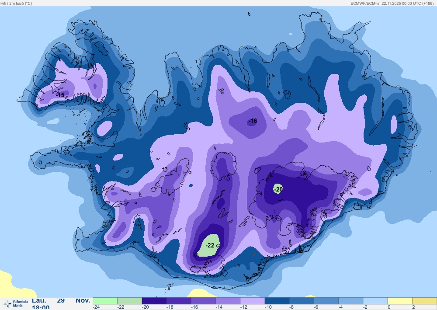
Task: Click the -16 legend scale label
Action: (194, 307)
